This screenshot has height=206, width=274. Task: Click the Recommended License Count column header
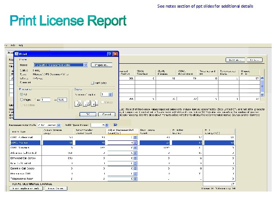click(90, 132)
